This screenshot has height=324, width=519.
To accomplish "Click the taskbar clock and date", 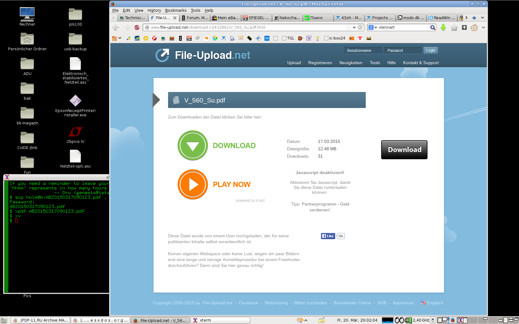I will pyautogui.click(x=357, y=320).
